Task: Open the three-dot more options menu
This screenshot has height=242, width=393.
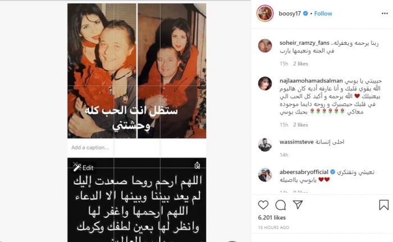Action: pos(385,13)
